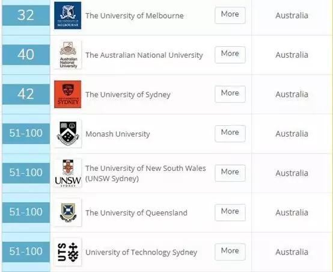
Task: Click the University of Queensland crest logo
Action: pos(67,212)
